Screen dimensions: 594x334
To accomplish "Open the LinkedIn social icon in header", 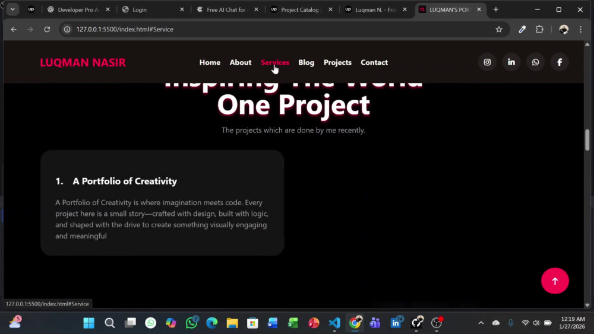I will [511, 62].
